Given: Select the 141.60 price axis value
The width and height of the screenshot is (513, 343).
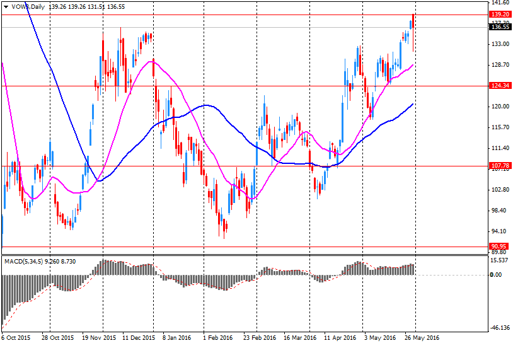Looking at the screenshot, I should 500,3.
